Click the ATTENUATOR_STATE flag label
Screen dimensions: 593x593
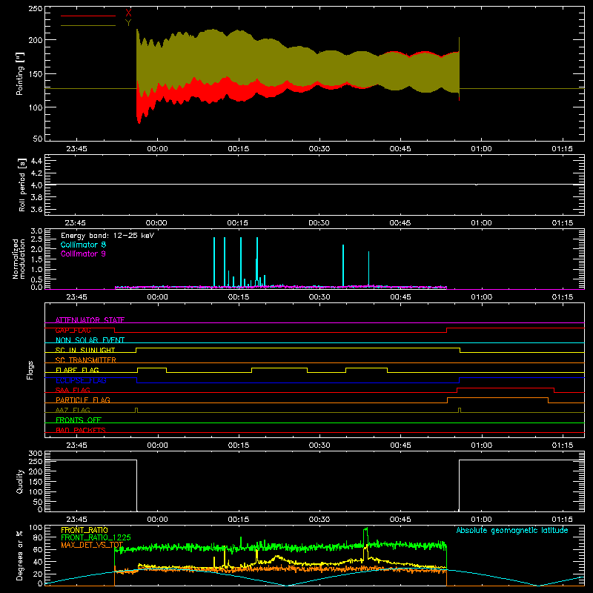(90, 320)
